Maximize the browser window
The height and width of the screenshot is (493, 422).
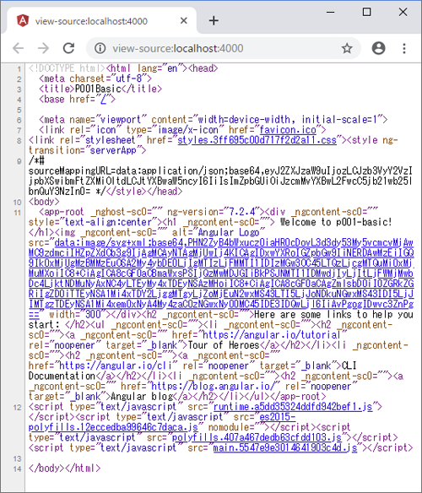366,12
